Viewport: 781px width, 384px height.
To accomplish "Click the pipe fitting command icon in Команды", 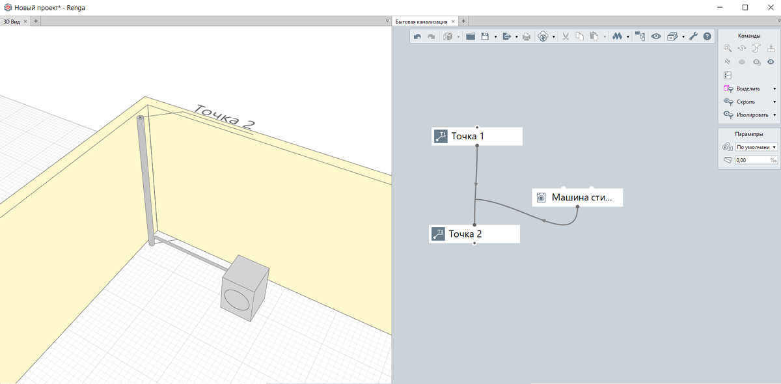I will pos(756,48).
